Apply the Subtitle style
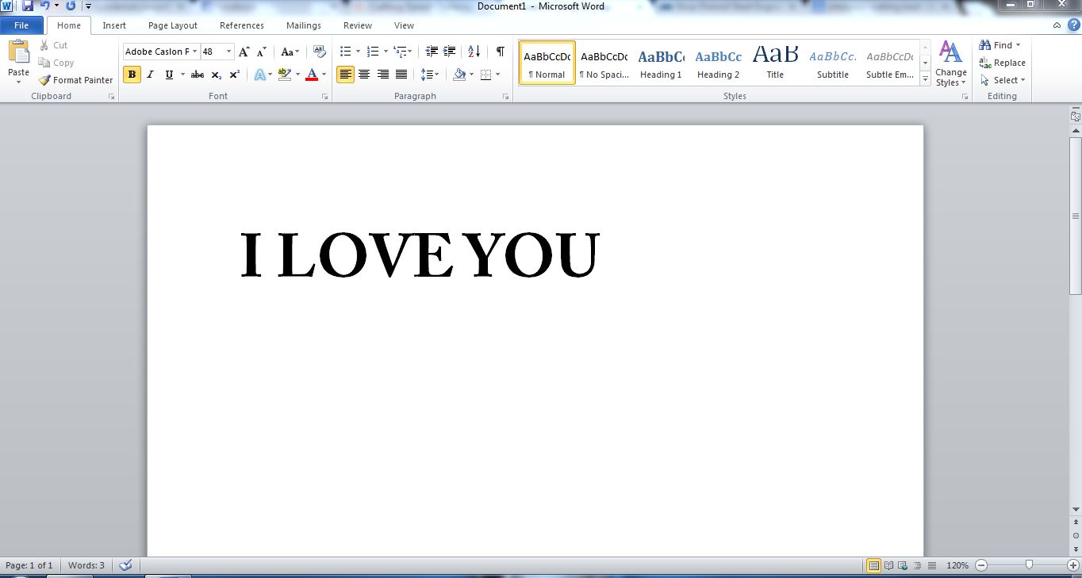Screen dimensions: 1082x578 tap(833, 63)
